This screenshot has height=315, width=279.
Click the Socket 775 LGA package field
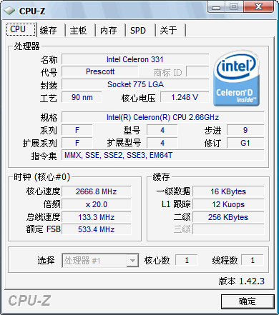pyautogui.click(x=135, y=84)
